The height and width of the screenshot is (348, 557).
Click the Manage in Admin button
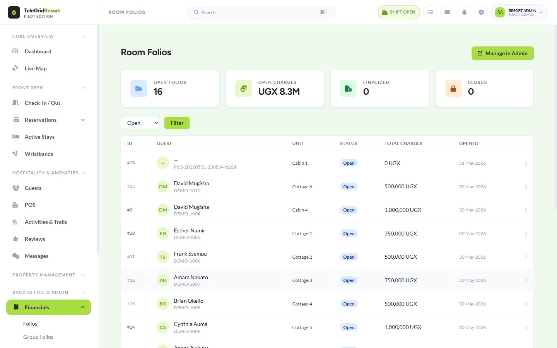click(x=502, y=53)
